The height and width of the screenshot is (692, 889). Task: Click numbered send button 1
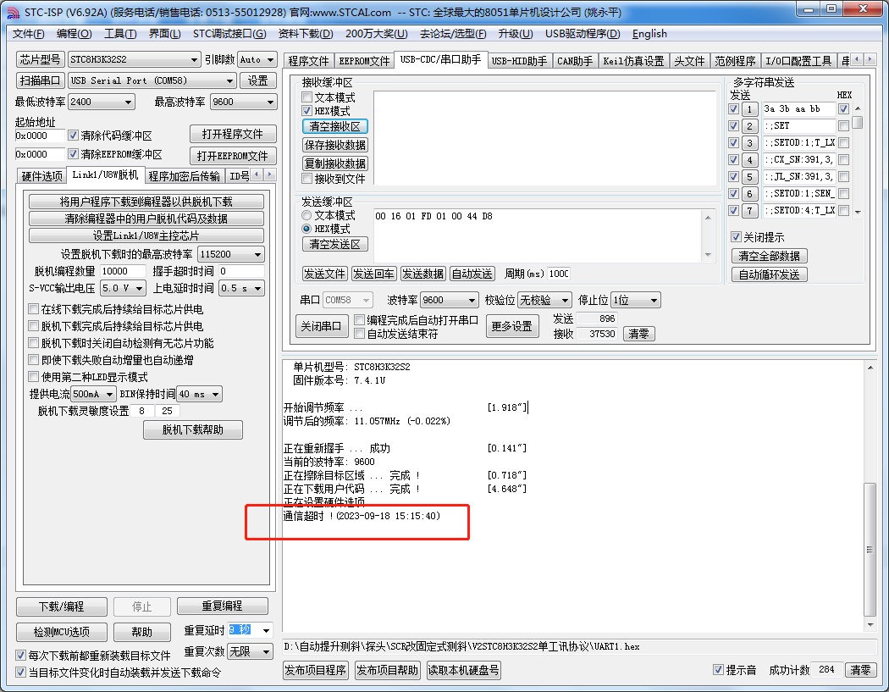(749, 109)
